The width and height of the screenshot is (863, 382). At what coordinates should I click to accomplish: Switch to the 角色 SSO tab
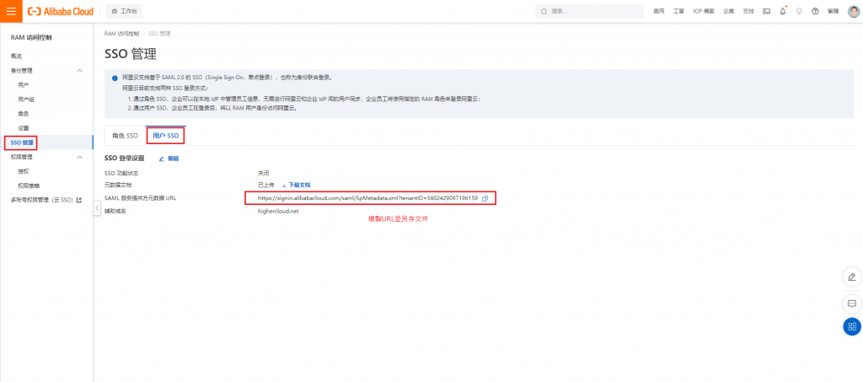click(125, 136)
